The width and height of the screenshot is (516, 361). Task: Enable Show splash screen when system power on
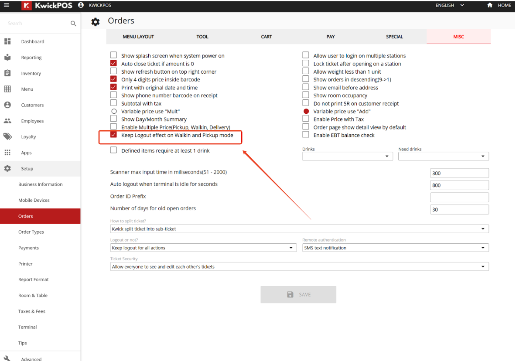113,55
